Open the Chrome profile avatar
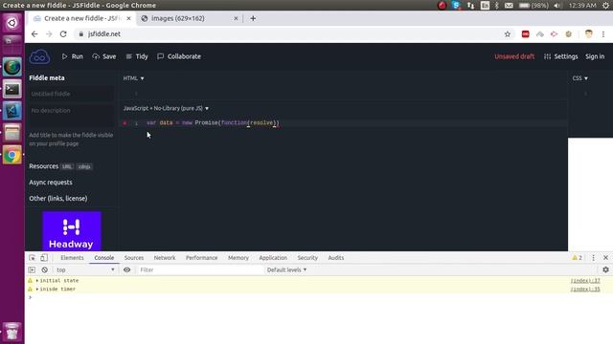The width and height of the screenshot is (613, 344). point(588,34)
